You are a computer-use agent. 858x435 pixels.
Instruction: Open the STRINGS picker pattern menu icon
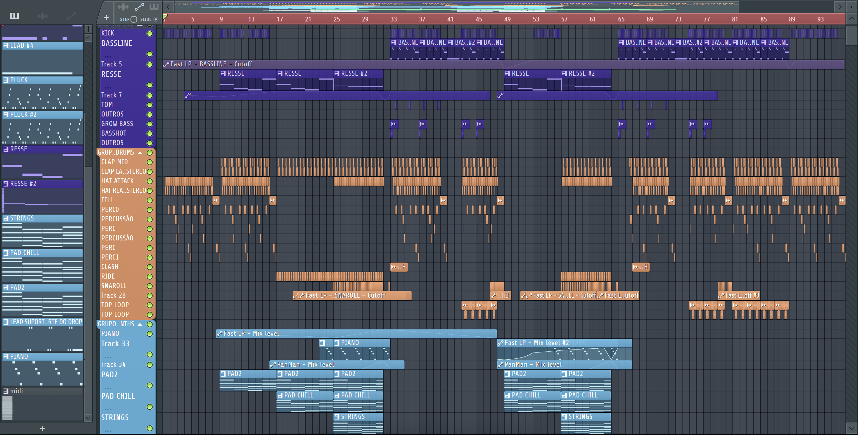(x=6, y=218)
